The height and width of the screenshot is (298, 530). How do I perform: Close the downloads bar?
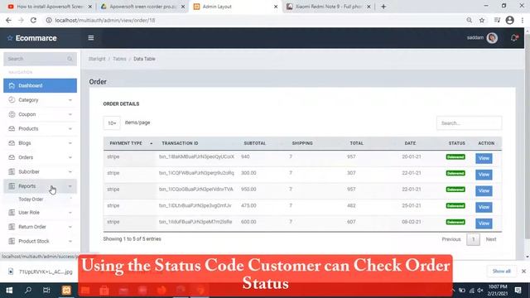[523, 271]
